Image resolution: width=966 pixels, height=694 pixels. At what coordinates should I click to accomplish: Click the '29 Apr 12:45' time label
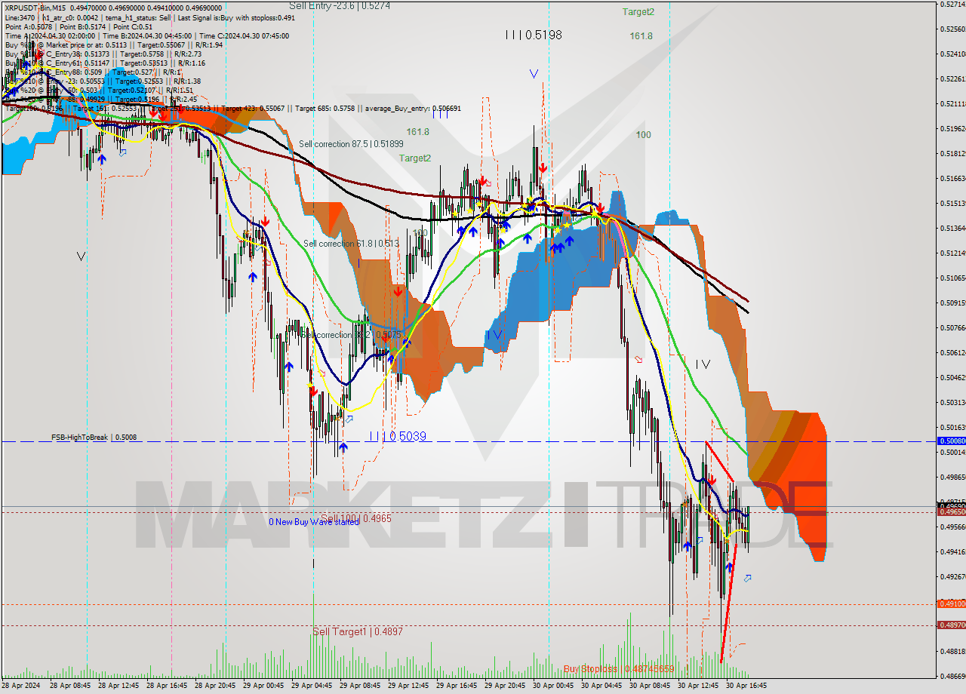click(x=408, y=686)
